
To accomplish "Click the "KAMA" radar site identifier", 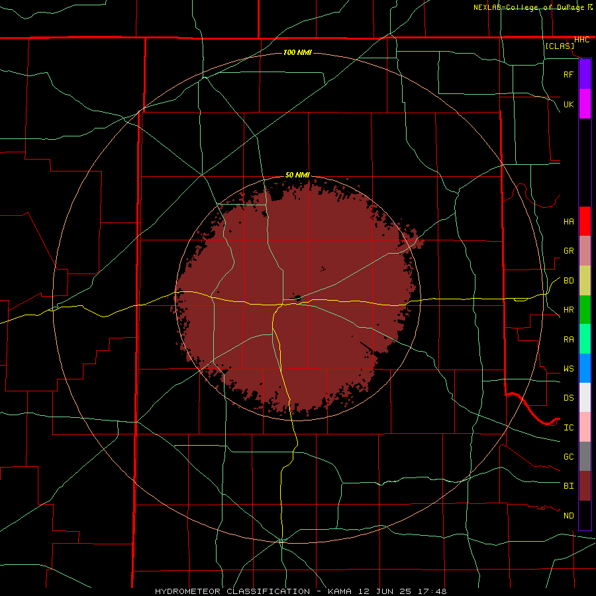I will pos(340,591).
